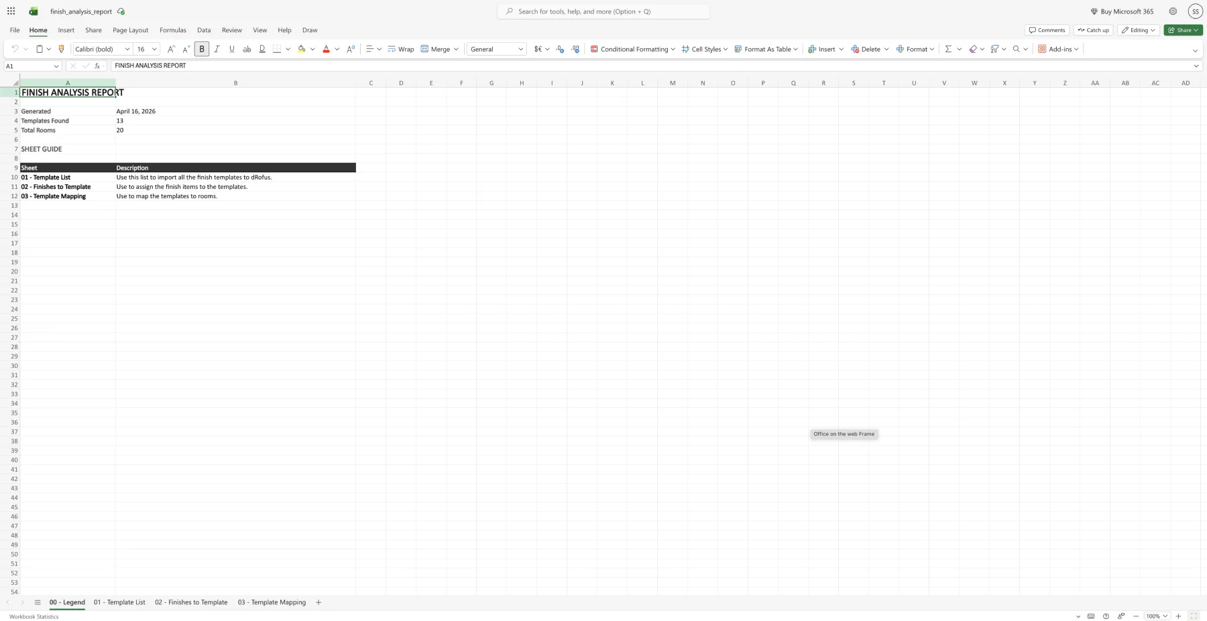Apply bold formatting to the selection
Image resolution: width=1207 pixels, height=621 pixels.
(x=202, y=48)
